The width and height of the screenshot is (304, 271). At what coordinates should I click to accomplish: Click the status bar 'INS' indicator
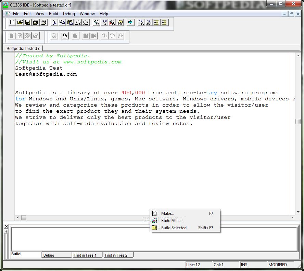[253, 265]
